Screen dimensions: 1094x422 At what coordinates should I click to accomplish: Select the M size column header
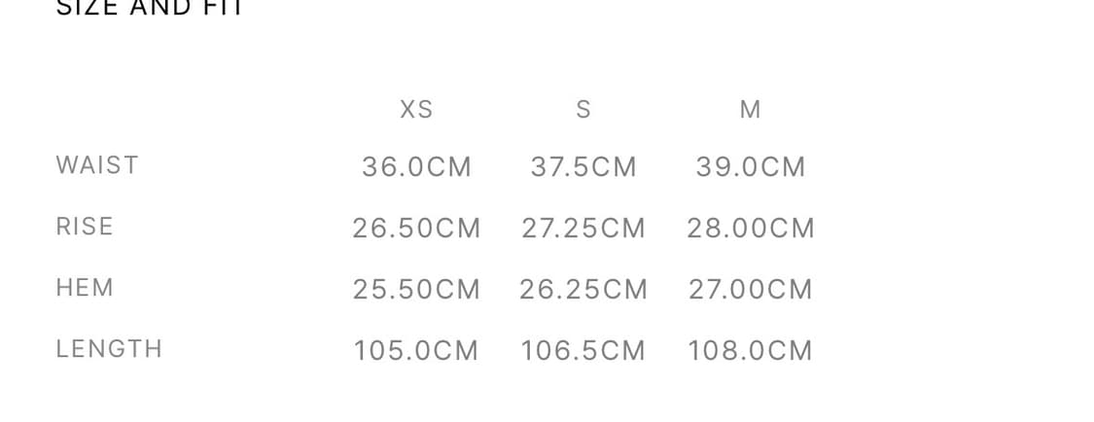751,110
